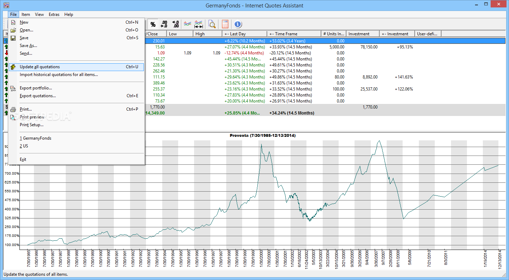Open the search document magnifier icon
The width and height of the screenshot is (509, 280).
pos(212,24)
